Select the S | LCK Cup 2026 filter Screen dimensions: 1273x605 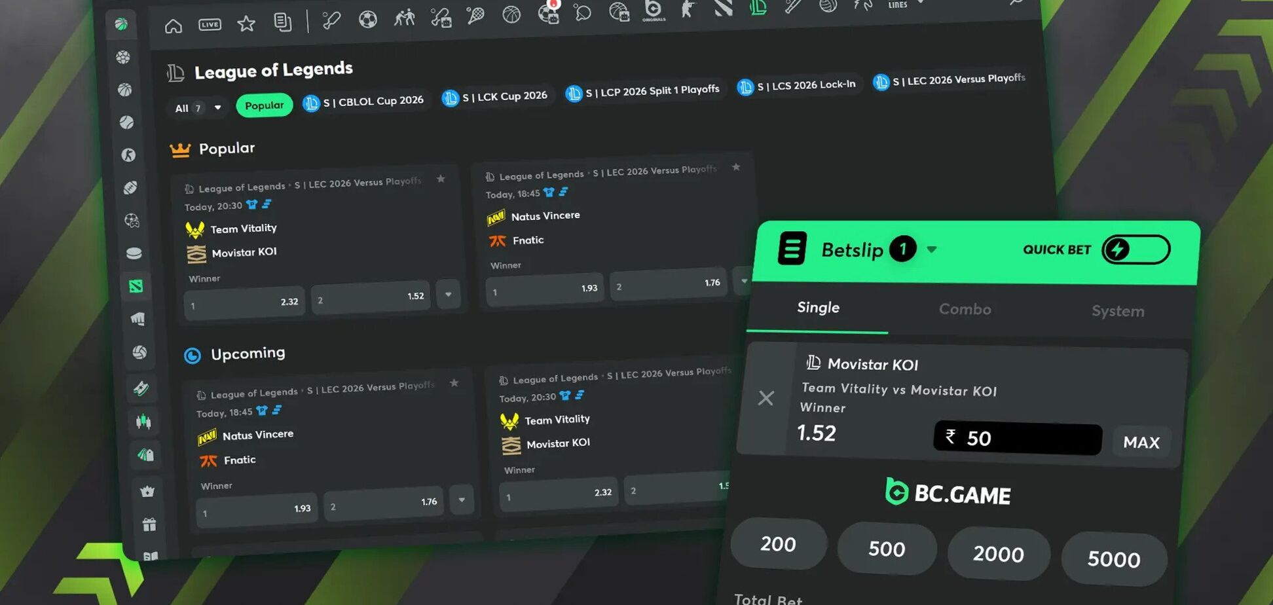(496, 97)
